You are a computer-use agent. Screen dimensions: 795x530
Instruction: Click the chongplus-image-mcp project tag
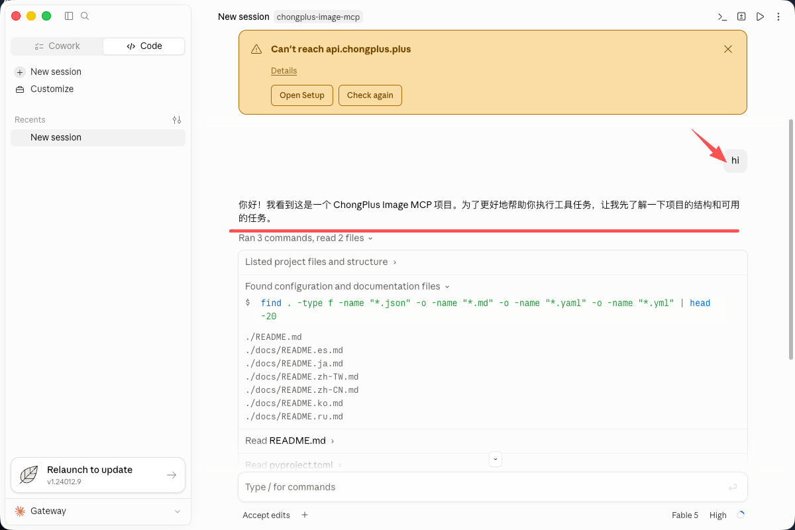pos(318,17)
